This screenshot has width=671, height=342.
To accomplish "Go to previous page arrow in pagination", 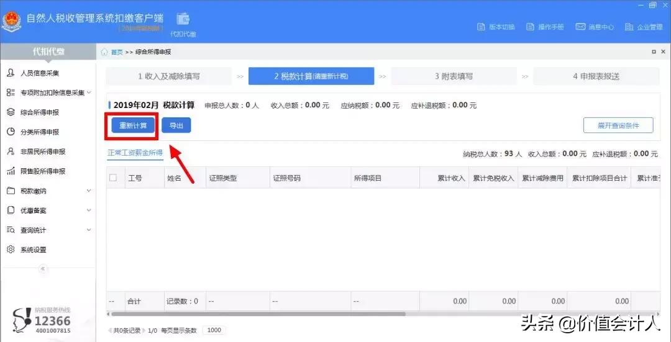I will (111, 330).
